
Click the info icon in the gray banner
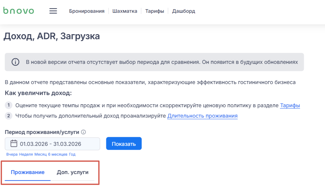[15, 62]
